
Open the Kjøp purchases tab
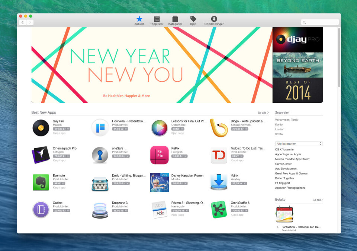(193, 20)
